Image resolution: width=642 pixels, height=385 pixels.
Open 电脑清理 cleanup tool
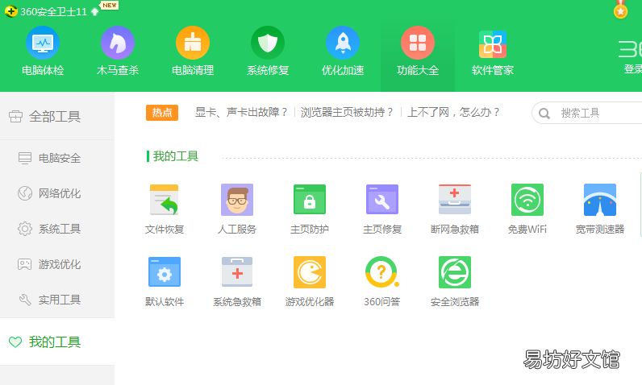193,51
